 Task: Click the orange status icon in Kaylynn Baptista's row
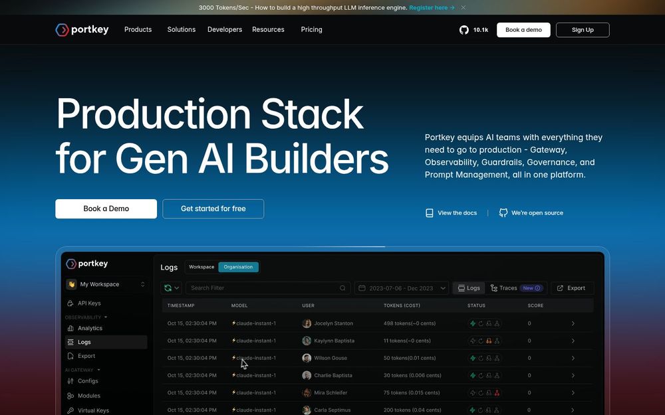pyautogui.click(x=489, y=341)
